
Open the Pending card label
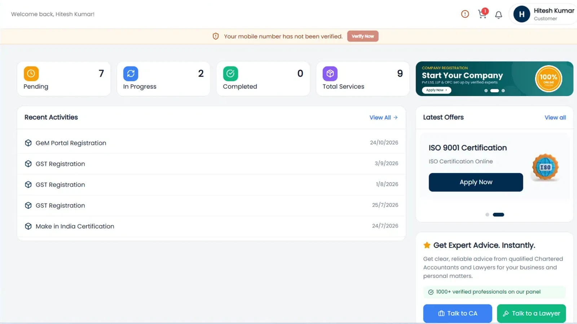(x=36, y=86)
